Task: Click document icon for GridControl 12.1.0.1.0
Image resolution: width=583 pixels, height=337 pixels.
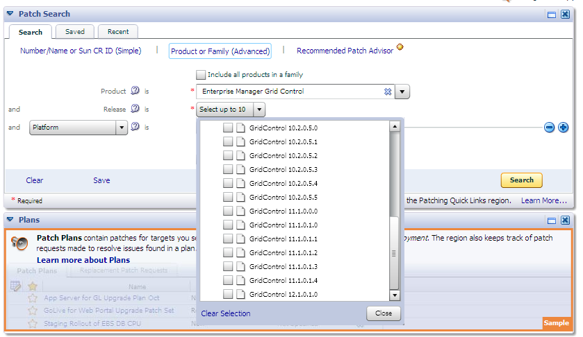Action: pyautogui.click(x=241, y=294)
